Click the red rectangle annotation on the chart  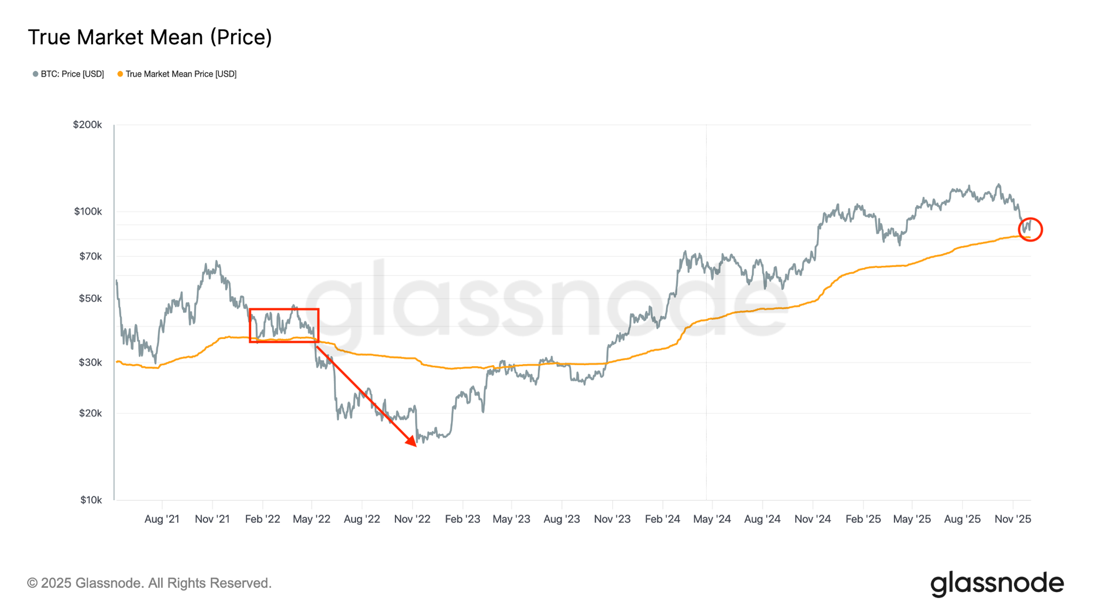point(284,326)
